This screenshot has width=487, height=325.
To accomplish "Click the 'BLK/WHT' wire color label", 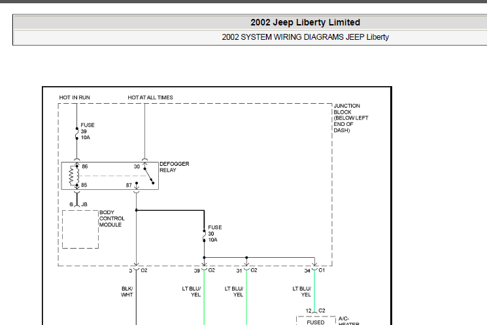I will click(127, 292).
